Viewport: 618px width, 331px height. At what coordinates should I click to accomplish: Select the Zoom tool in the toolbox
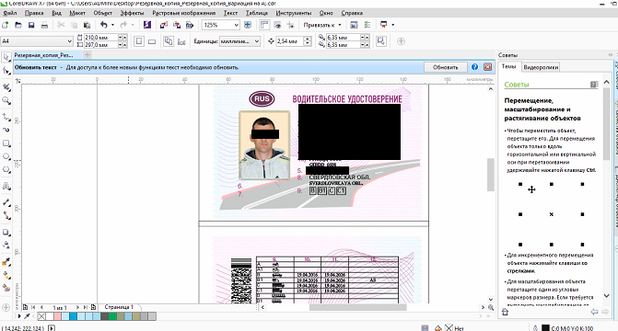(x=6, y=101)
